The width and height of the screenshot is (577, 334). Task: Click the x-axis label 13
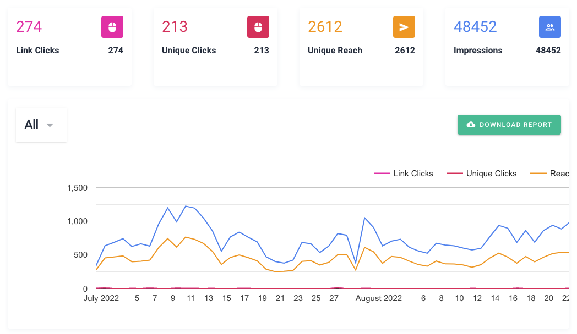209,298
